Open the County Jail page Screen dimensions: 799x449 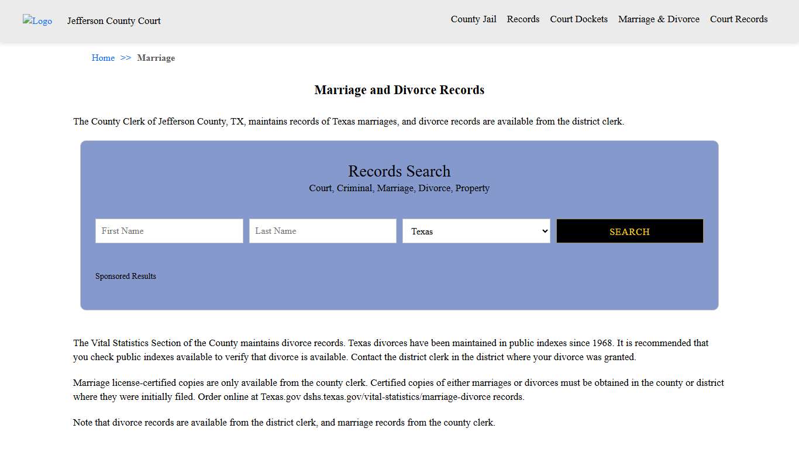pyautogui.click(x=473, y=19)
